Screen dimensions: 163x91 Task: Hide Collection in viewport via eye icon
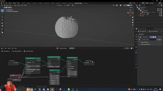pyautogui.click(x=160, y=9)
